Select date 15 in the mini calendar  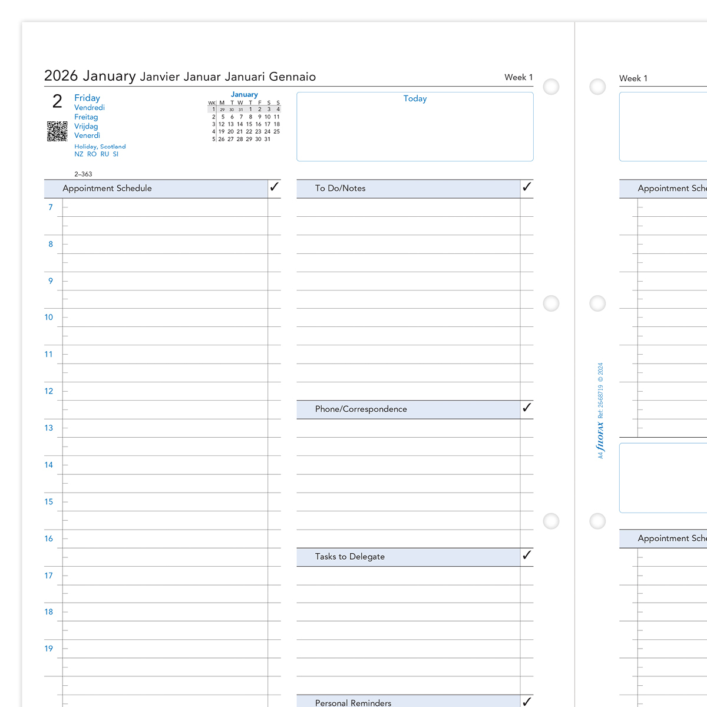tap(249, 124)
